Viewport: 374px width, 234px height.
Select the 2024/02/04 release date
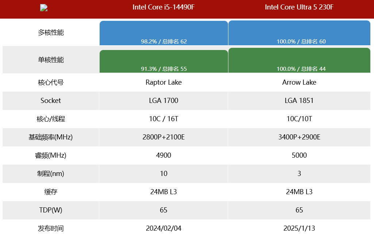[163, 228]
